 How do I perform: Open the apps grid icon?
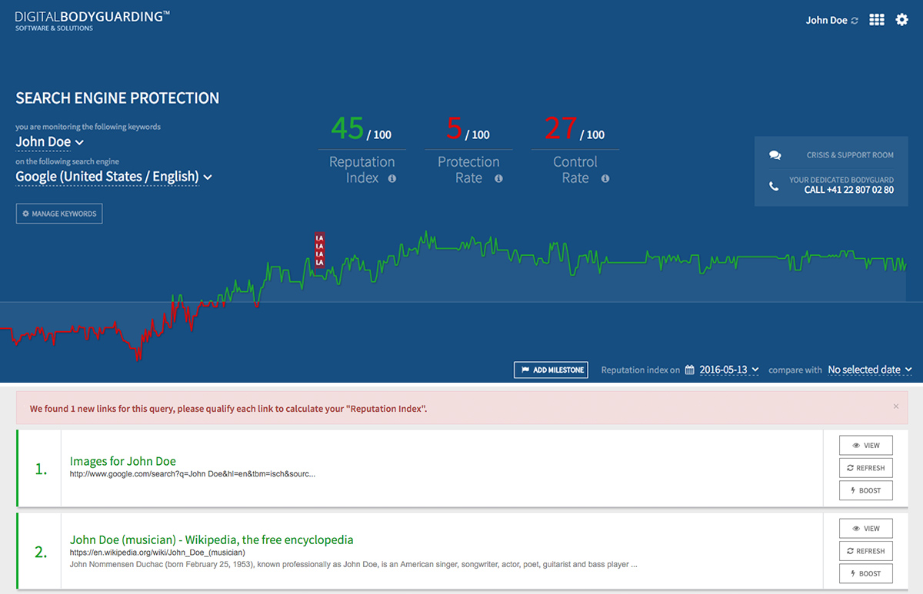(877, 20)
